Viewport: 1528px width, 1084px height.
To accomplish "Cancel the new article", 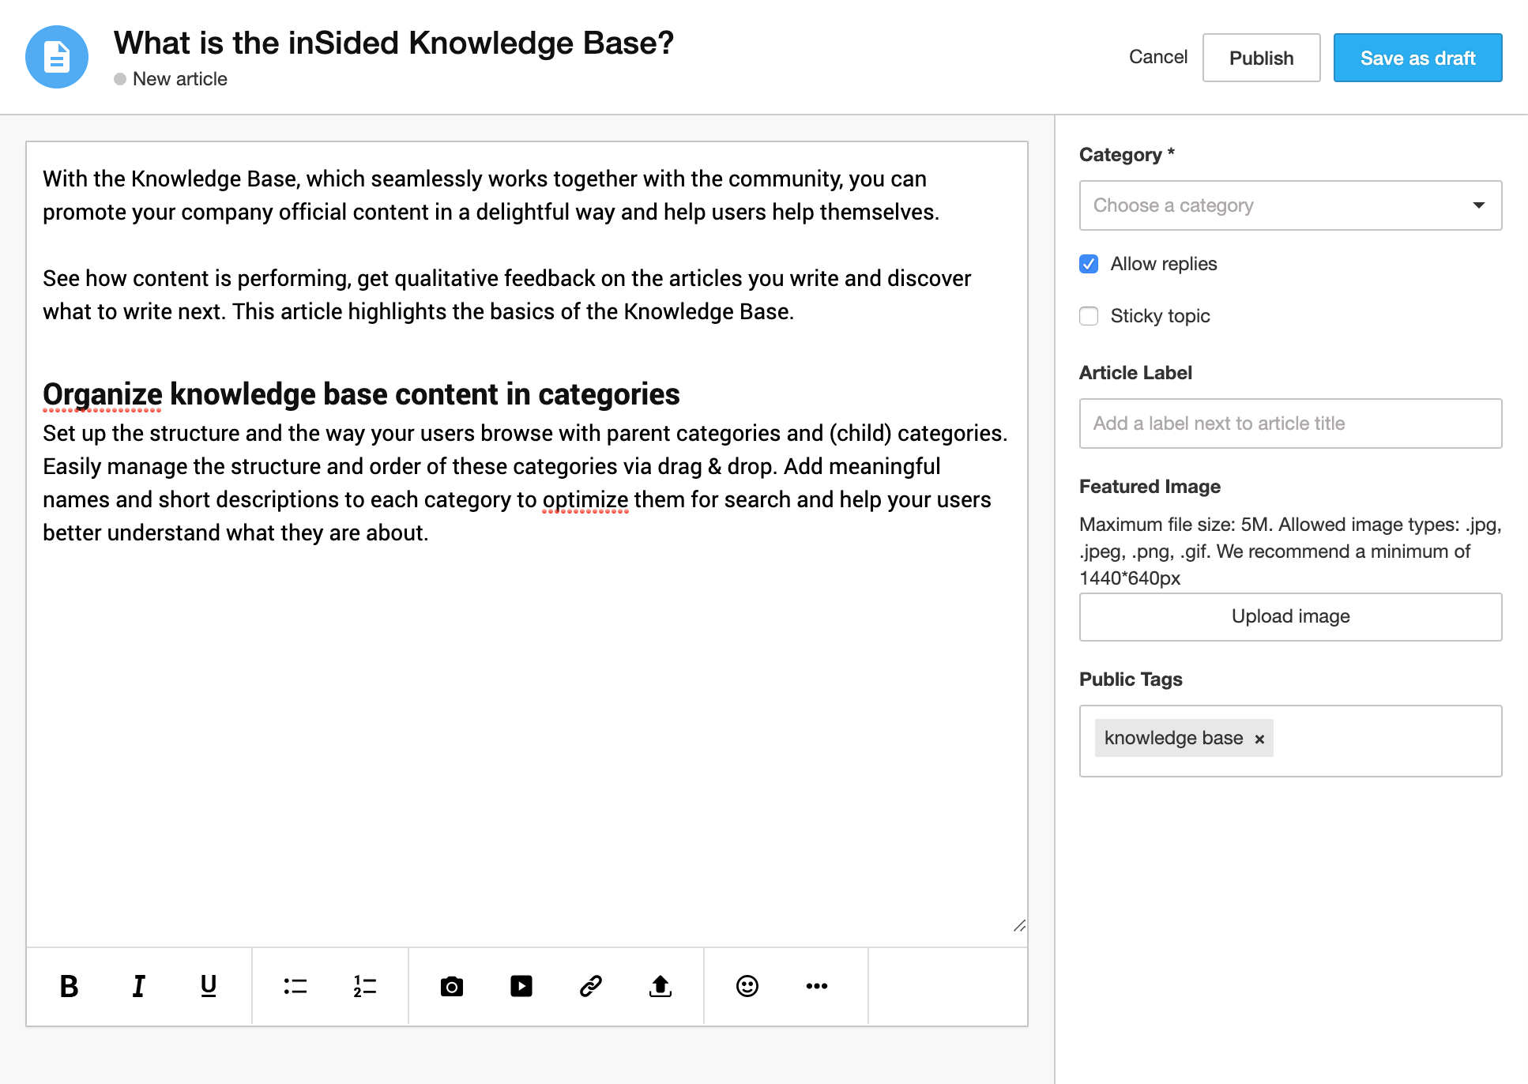I will 1158,57.
